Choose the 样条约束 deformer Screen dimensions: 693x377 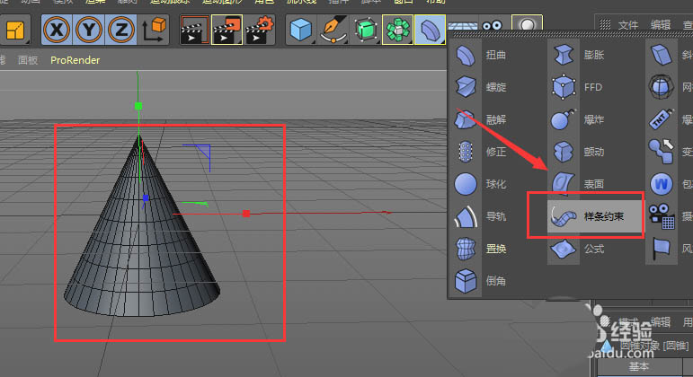595,216
